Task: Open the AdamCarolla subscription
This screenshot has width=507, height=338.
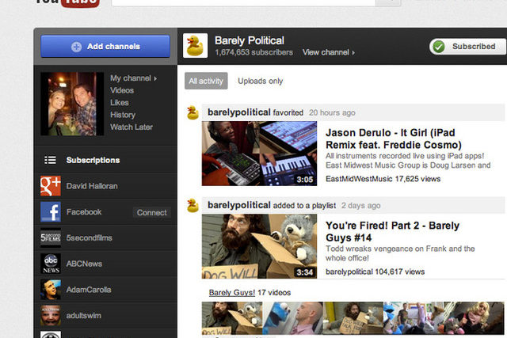Action: (89, 290)
